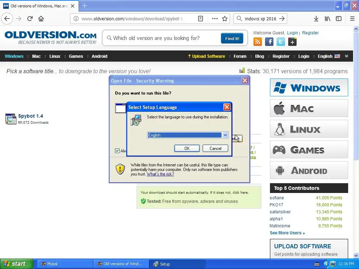This screenshot has height=269, width=359.
Task: Click the Register link in nav bar
Action: (x=281, y=56)
